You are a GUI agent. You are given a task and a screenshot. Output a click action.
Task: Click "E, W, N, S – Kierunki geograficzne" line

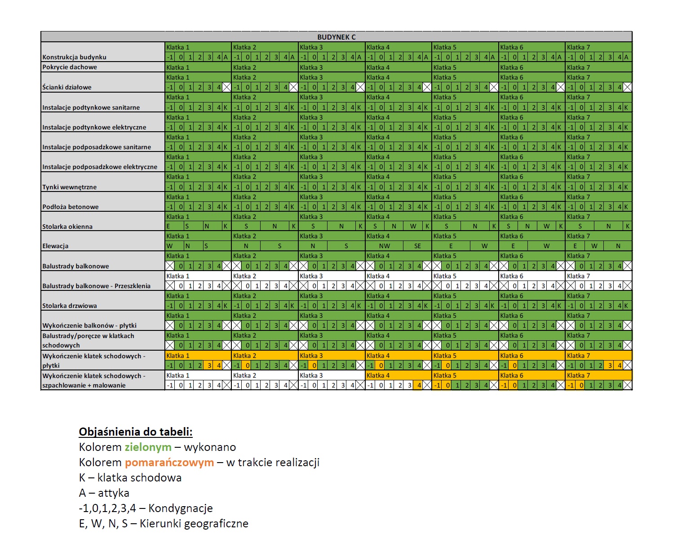[x=164, y=524]
